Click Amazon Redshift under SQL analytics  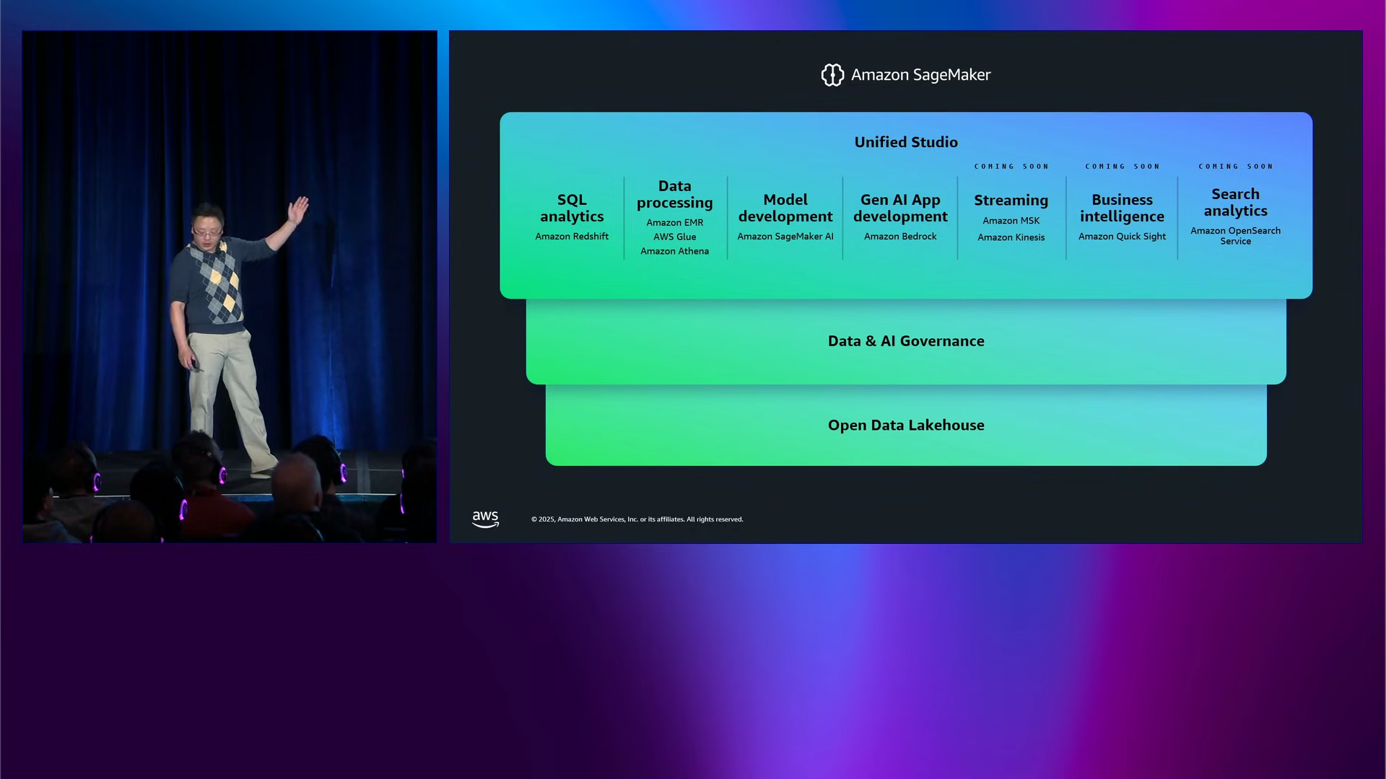click(572, 237)
